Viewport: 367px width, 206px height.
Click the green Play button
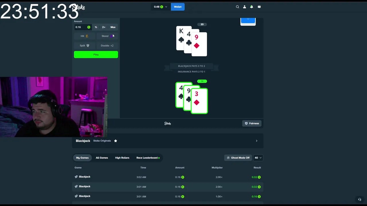(96, 54)
